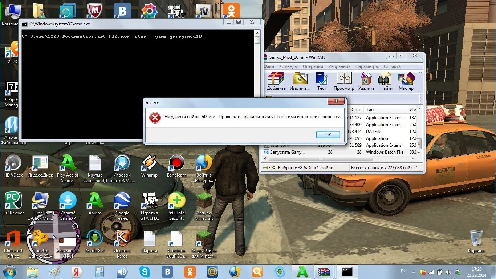Show hidden system tray icons
Image resolution: width=496 pixels, height=279 pixels.
coord(414,271)
